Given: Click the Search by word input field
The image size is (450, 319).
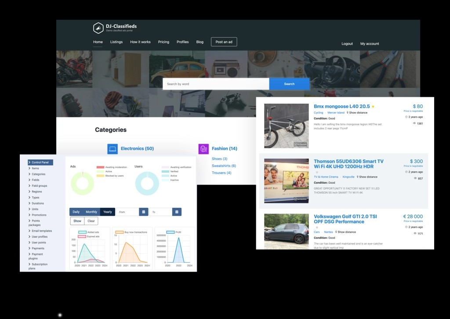Looking at the screenshot, I should [x=215, y=84].
